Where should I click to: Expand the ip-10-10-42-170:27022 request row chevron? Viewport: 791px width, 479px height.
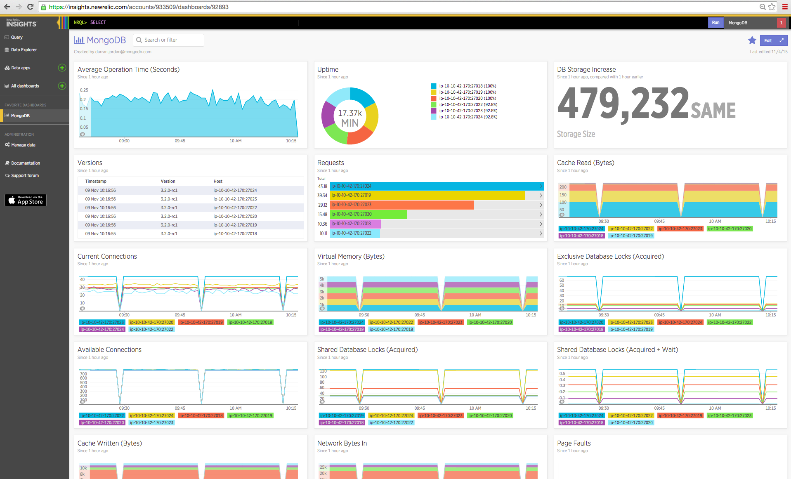click(541, 234)
